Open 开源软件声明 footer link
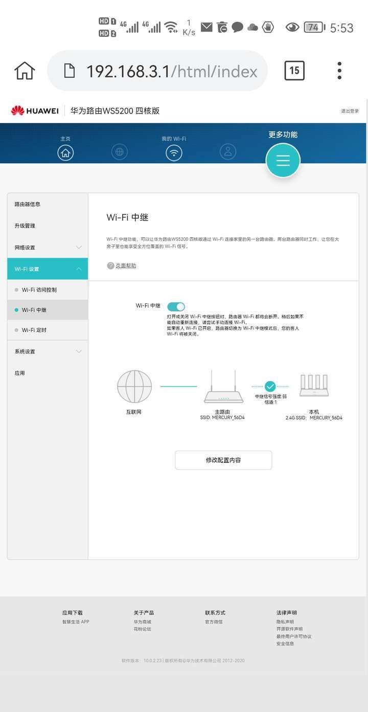The height and width of the screenshot is (712, 368). [x=289, y=629]
